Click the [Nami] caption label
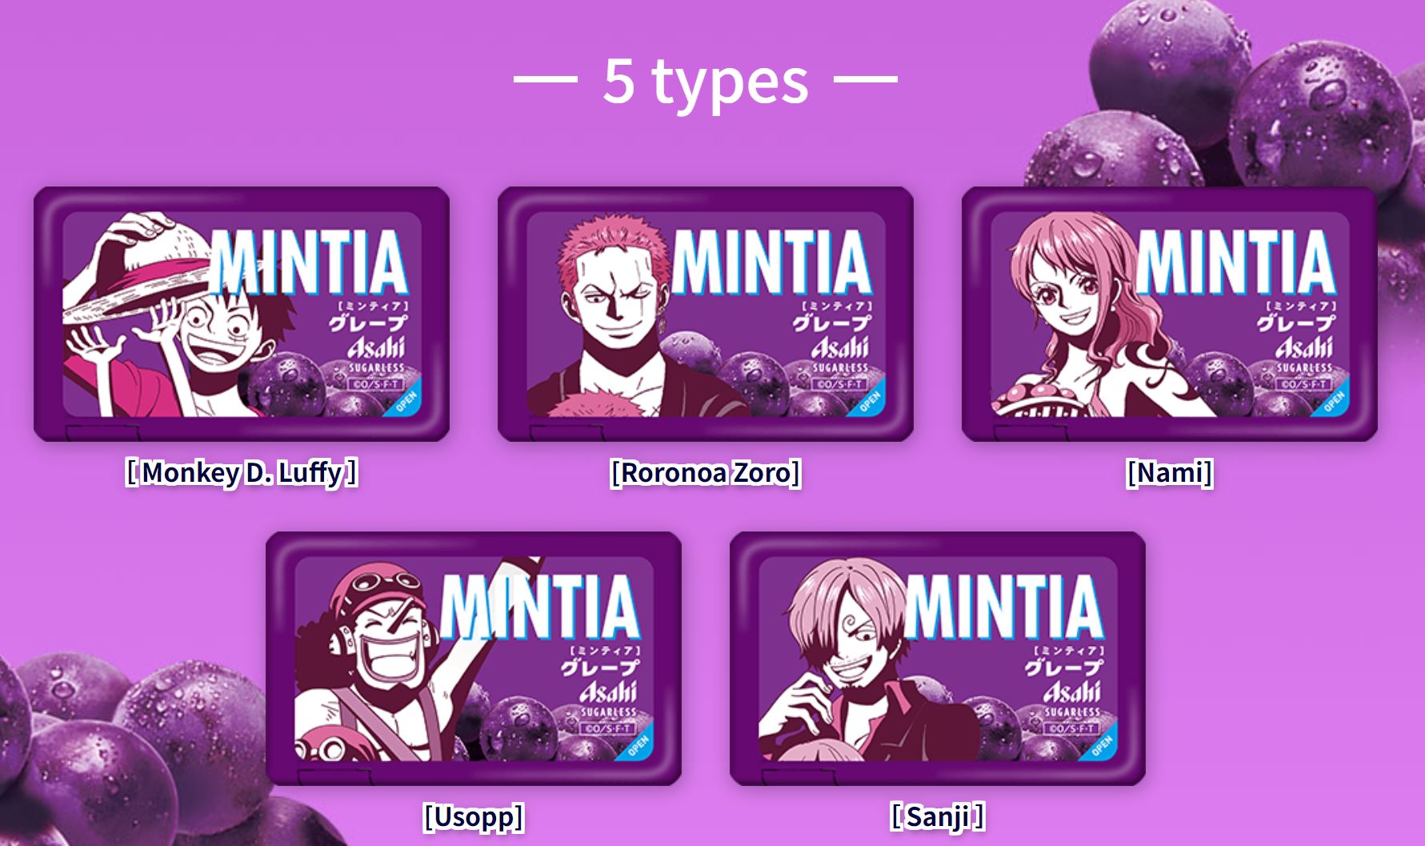Image resolution: width=1425 pixels, height=846 pixels. click(1170, 472)
